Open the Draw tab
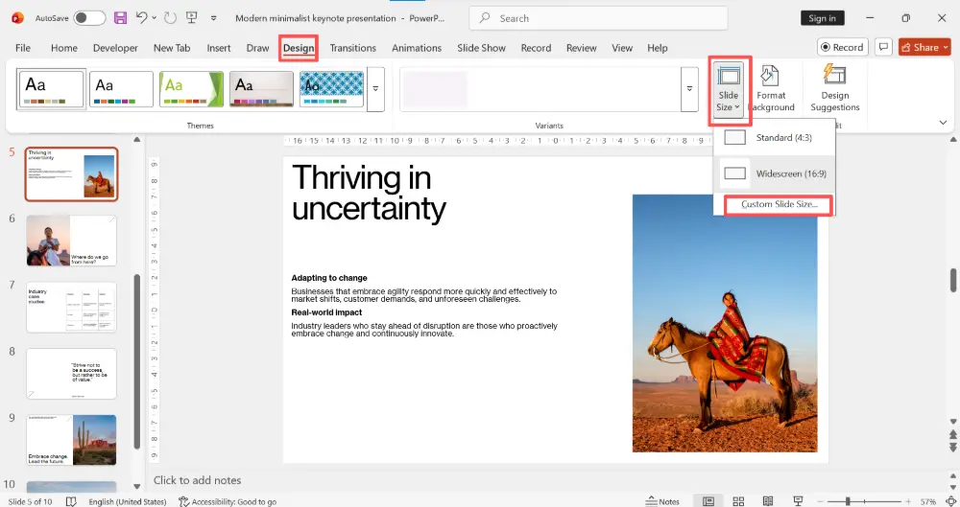960x507 pixels. tap(257, 48)
